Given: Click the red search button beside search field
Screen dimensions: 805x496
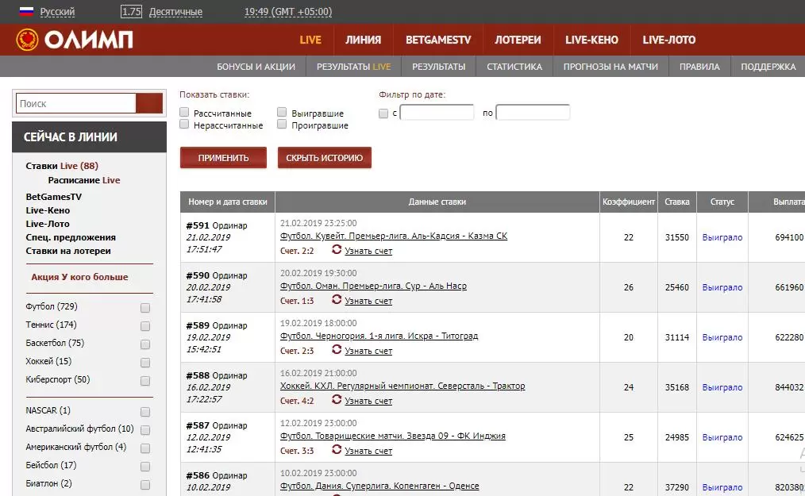Looking at the screenshot, I should 149,103.
